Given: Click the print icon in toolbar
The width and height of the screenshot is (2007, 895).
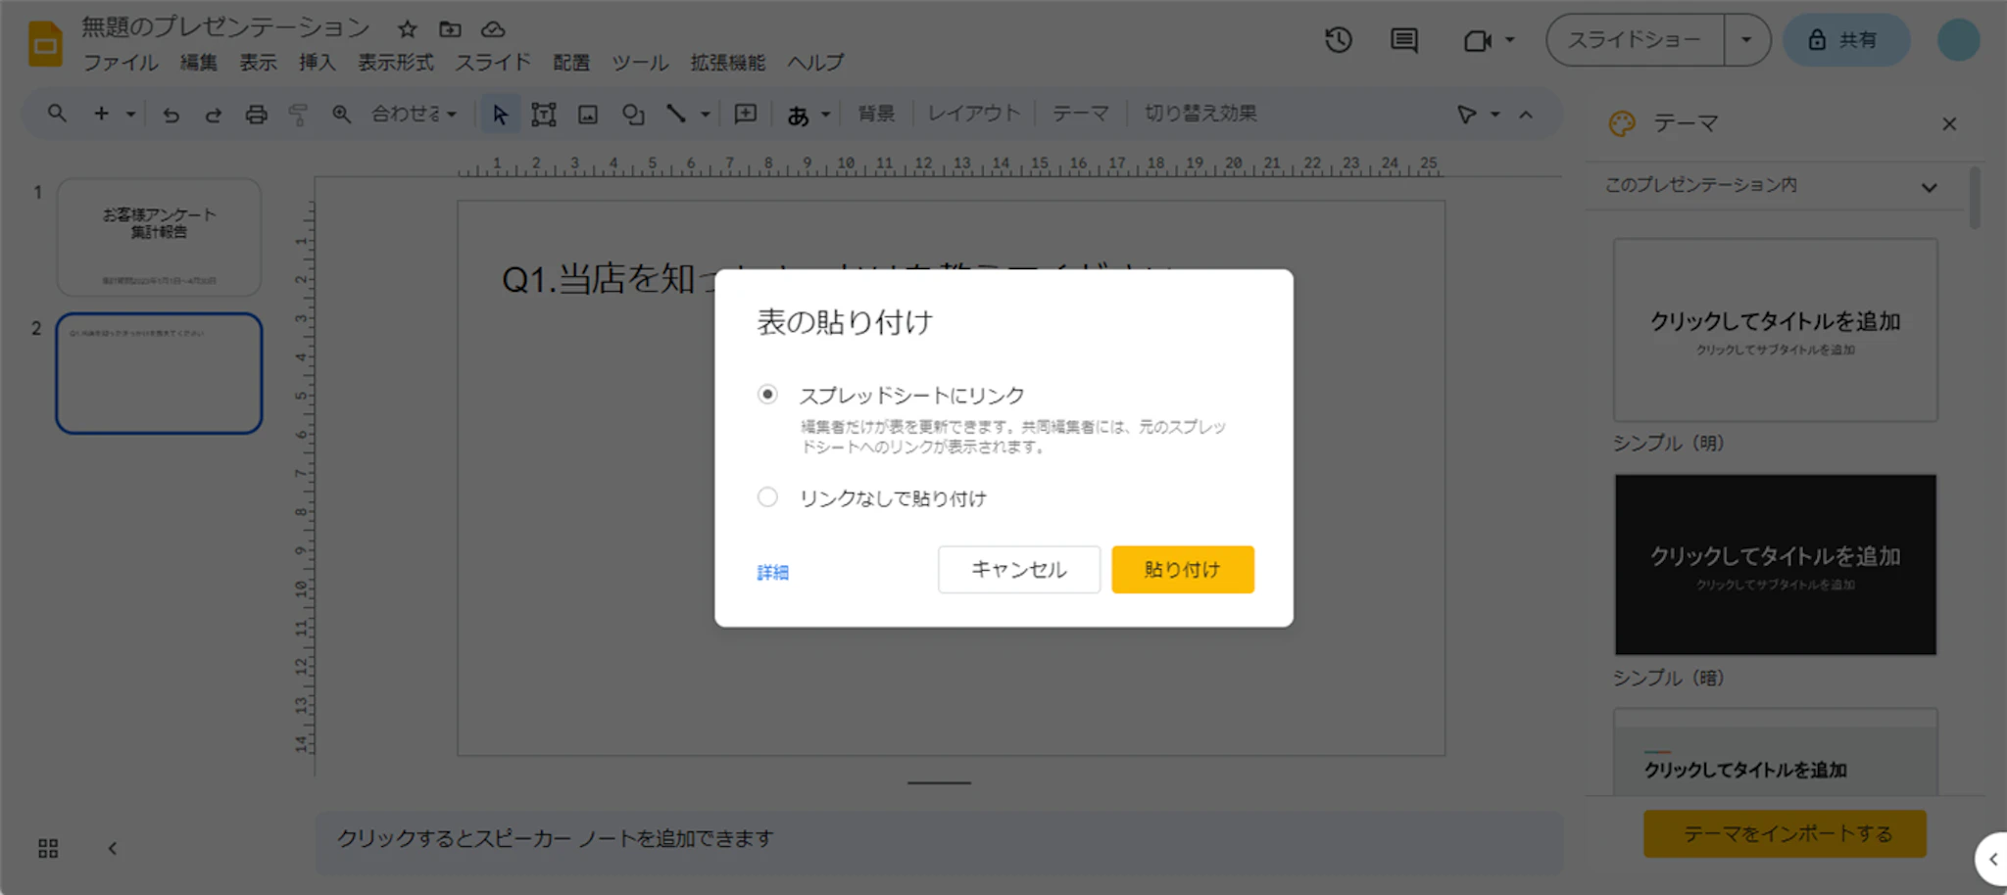Looking at the screenshot, I should coord(256,115).
